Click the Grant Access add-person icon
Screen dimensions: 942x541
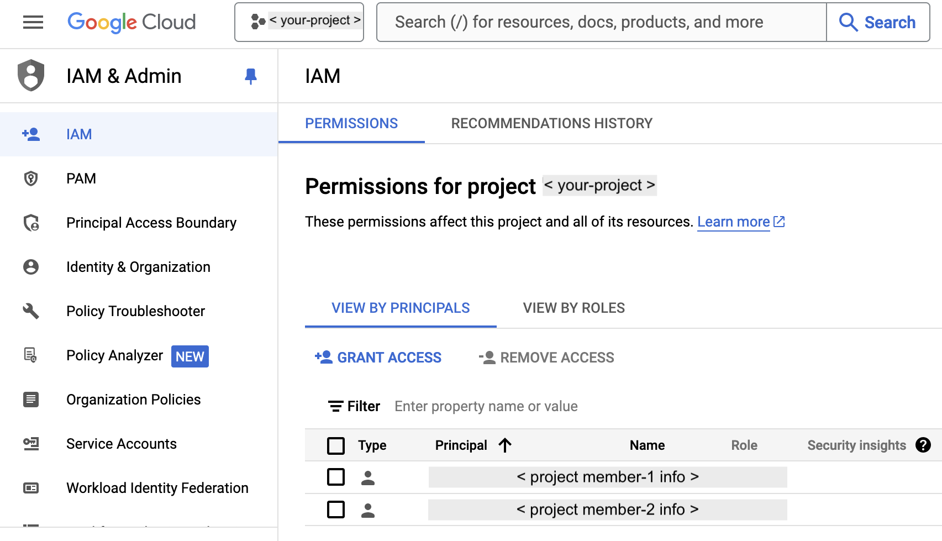pyautogui.click(x=324, y=357)
